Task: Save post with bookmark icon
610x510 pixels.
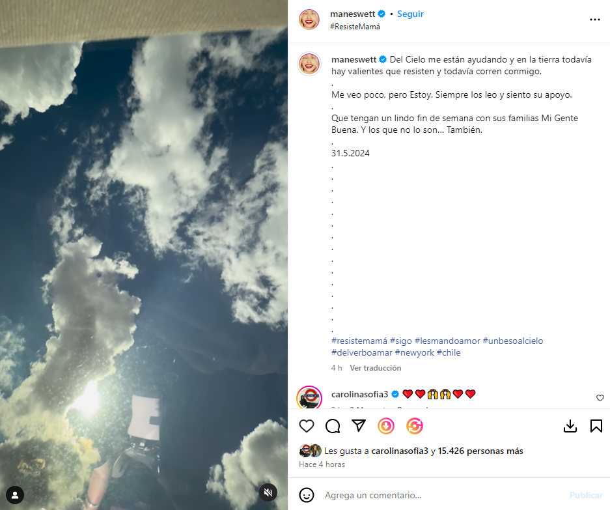Action: pos(596,426)
